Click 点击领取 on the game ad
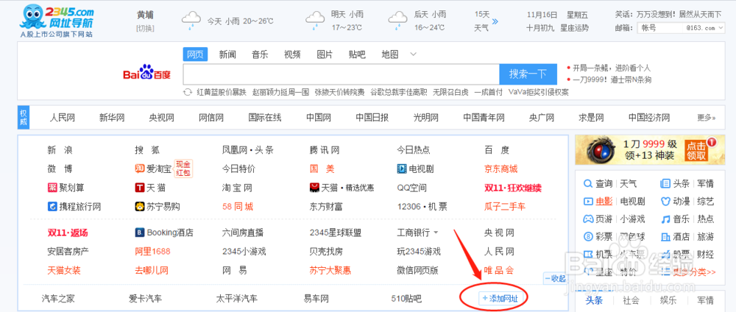 696,150
